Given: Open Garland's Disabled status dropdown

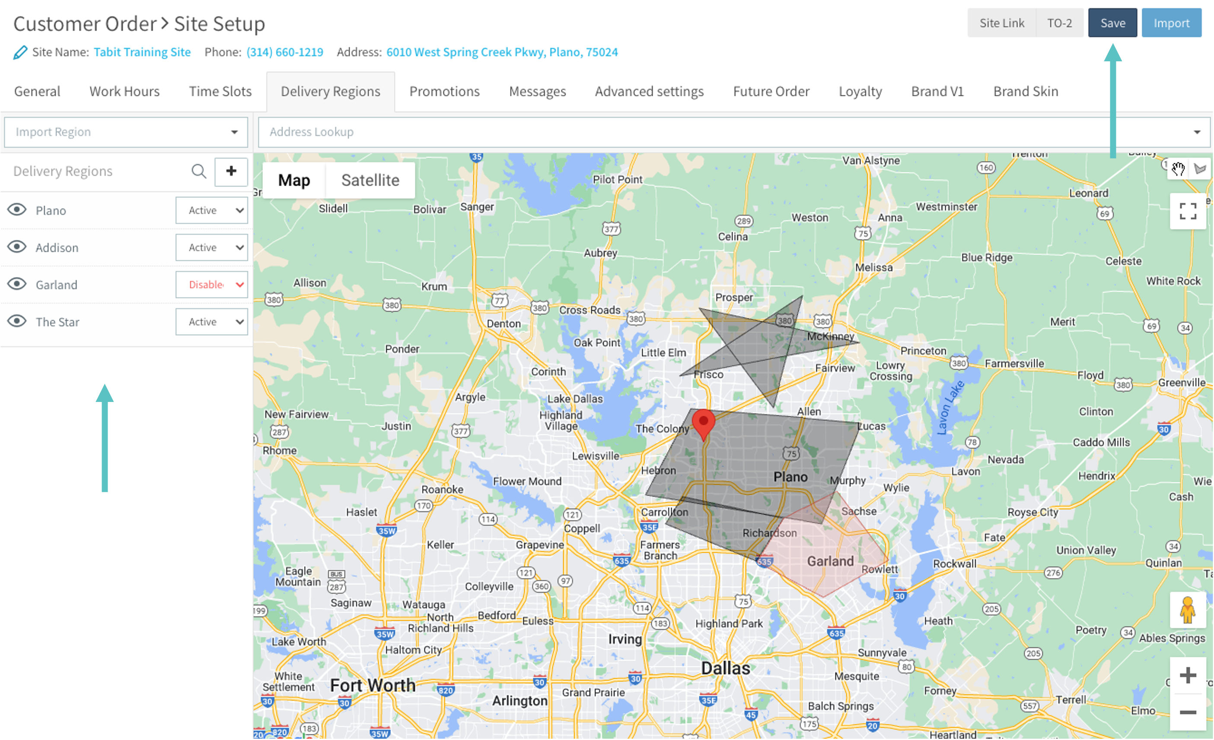Looking at the screenshot, I should [x=212, y=285].
